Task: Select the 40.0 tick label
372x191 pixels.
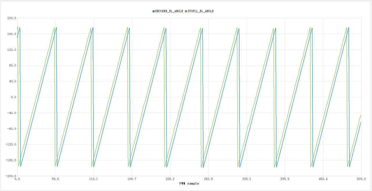Action: click(x=12, y=81)
